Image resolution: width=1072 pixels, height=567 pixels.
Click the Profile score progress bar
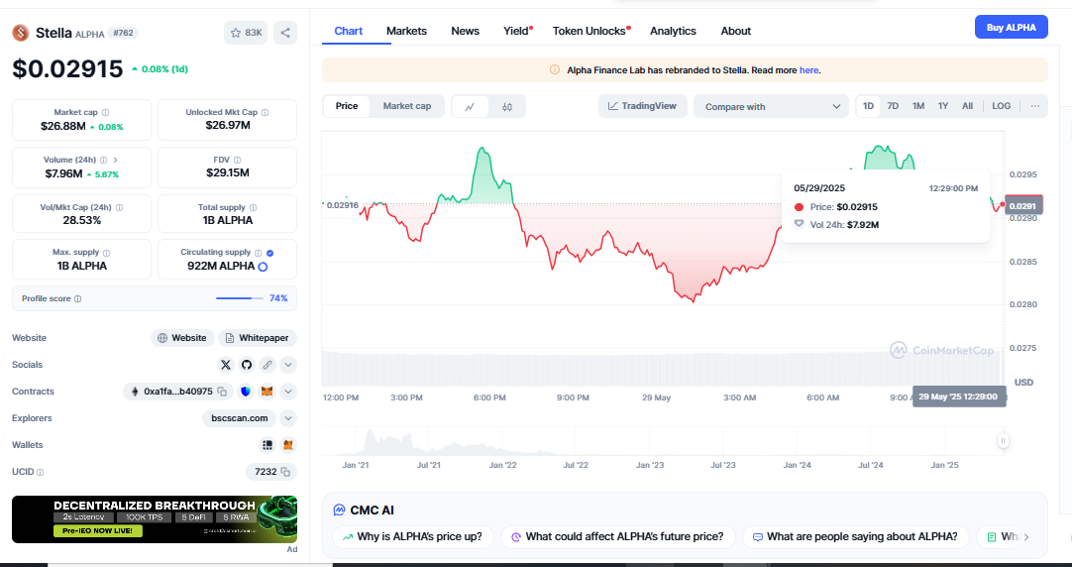point(240,299)
